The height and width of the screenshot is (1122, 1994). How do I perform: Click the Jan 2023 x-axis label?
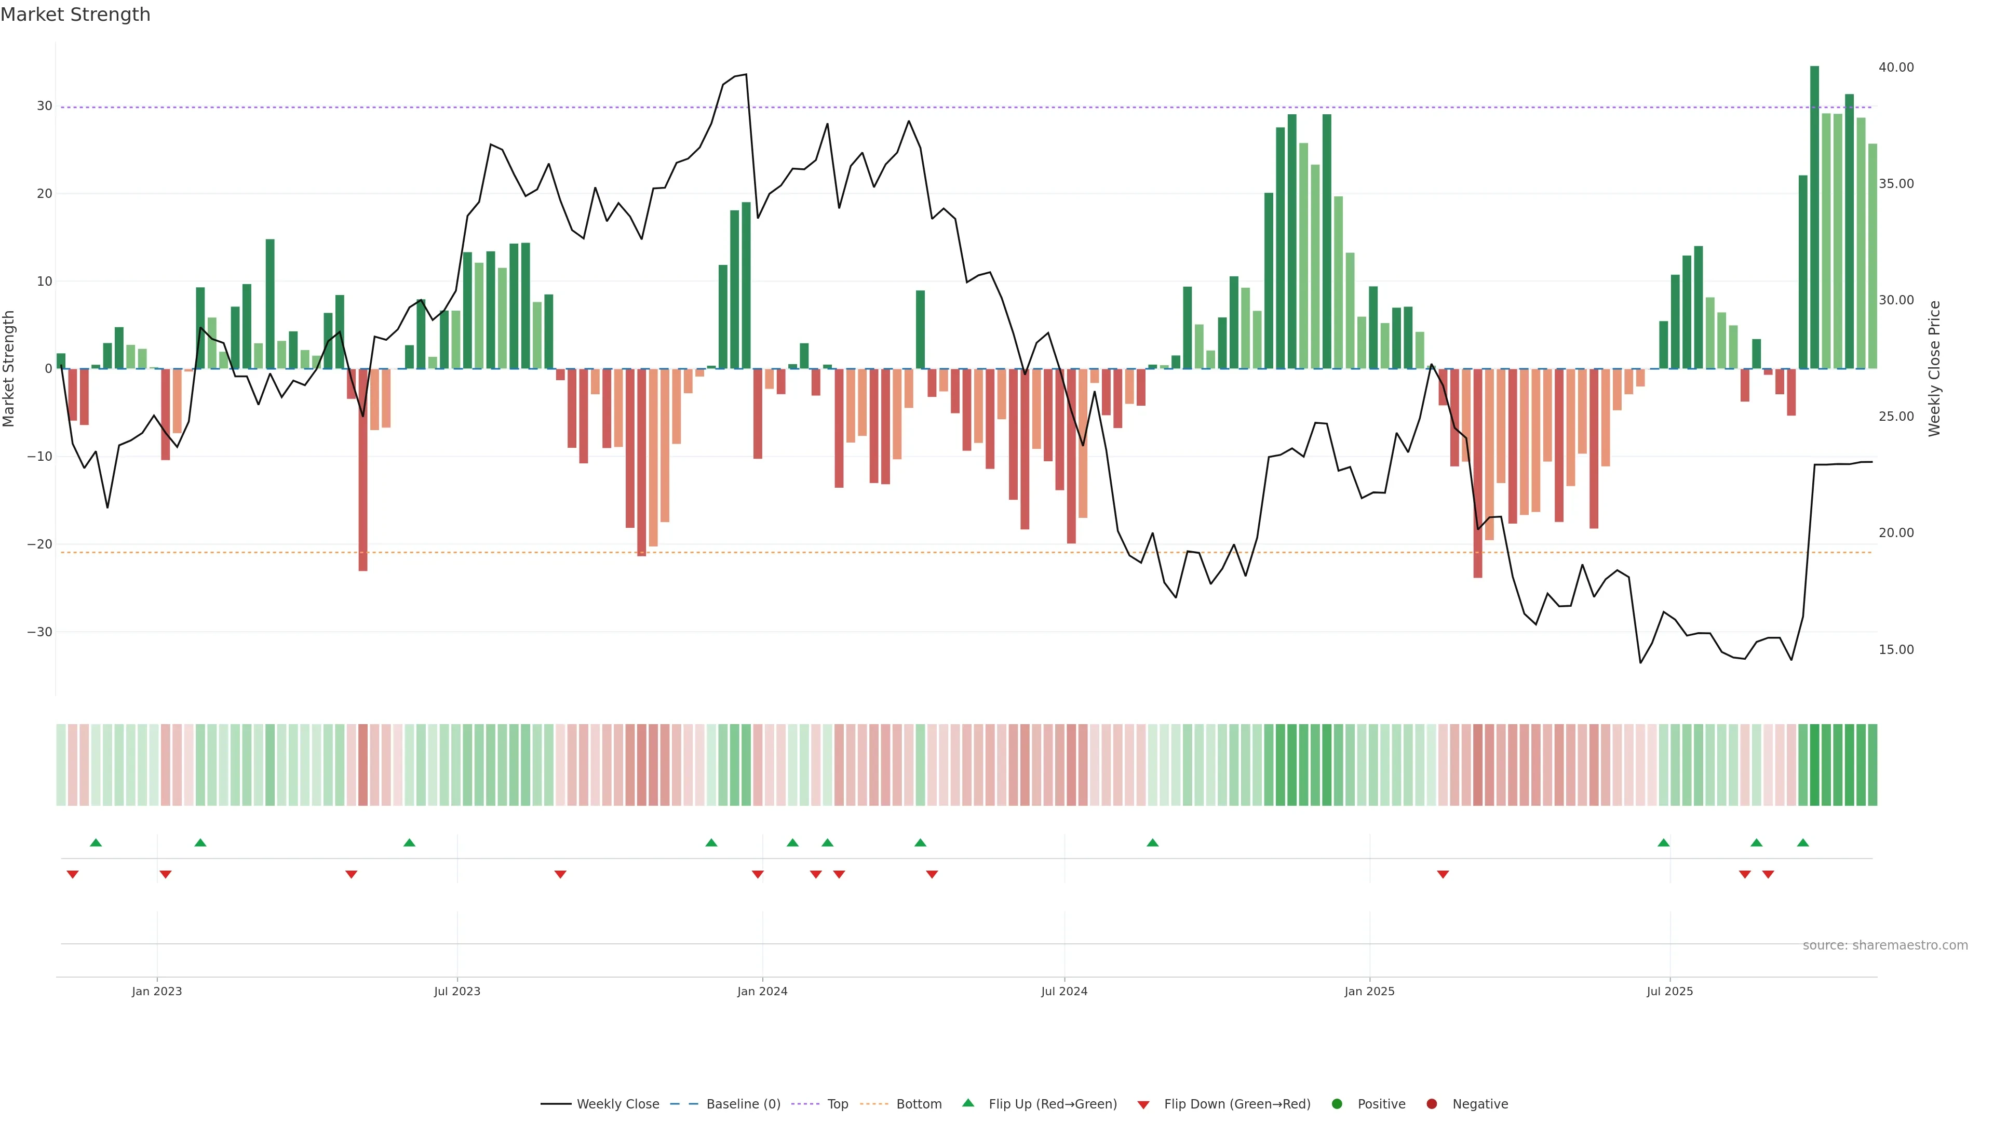(156, 991)
